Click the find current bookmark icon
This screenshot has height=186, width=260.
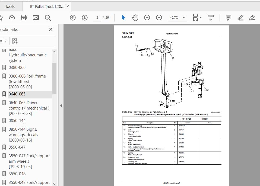click(x=15, y=41)
